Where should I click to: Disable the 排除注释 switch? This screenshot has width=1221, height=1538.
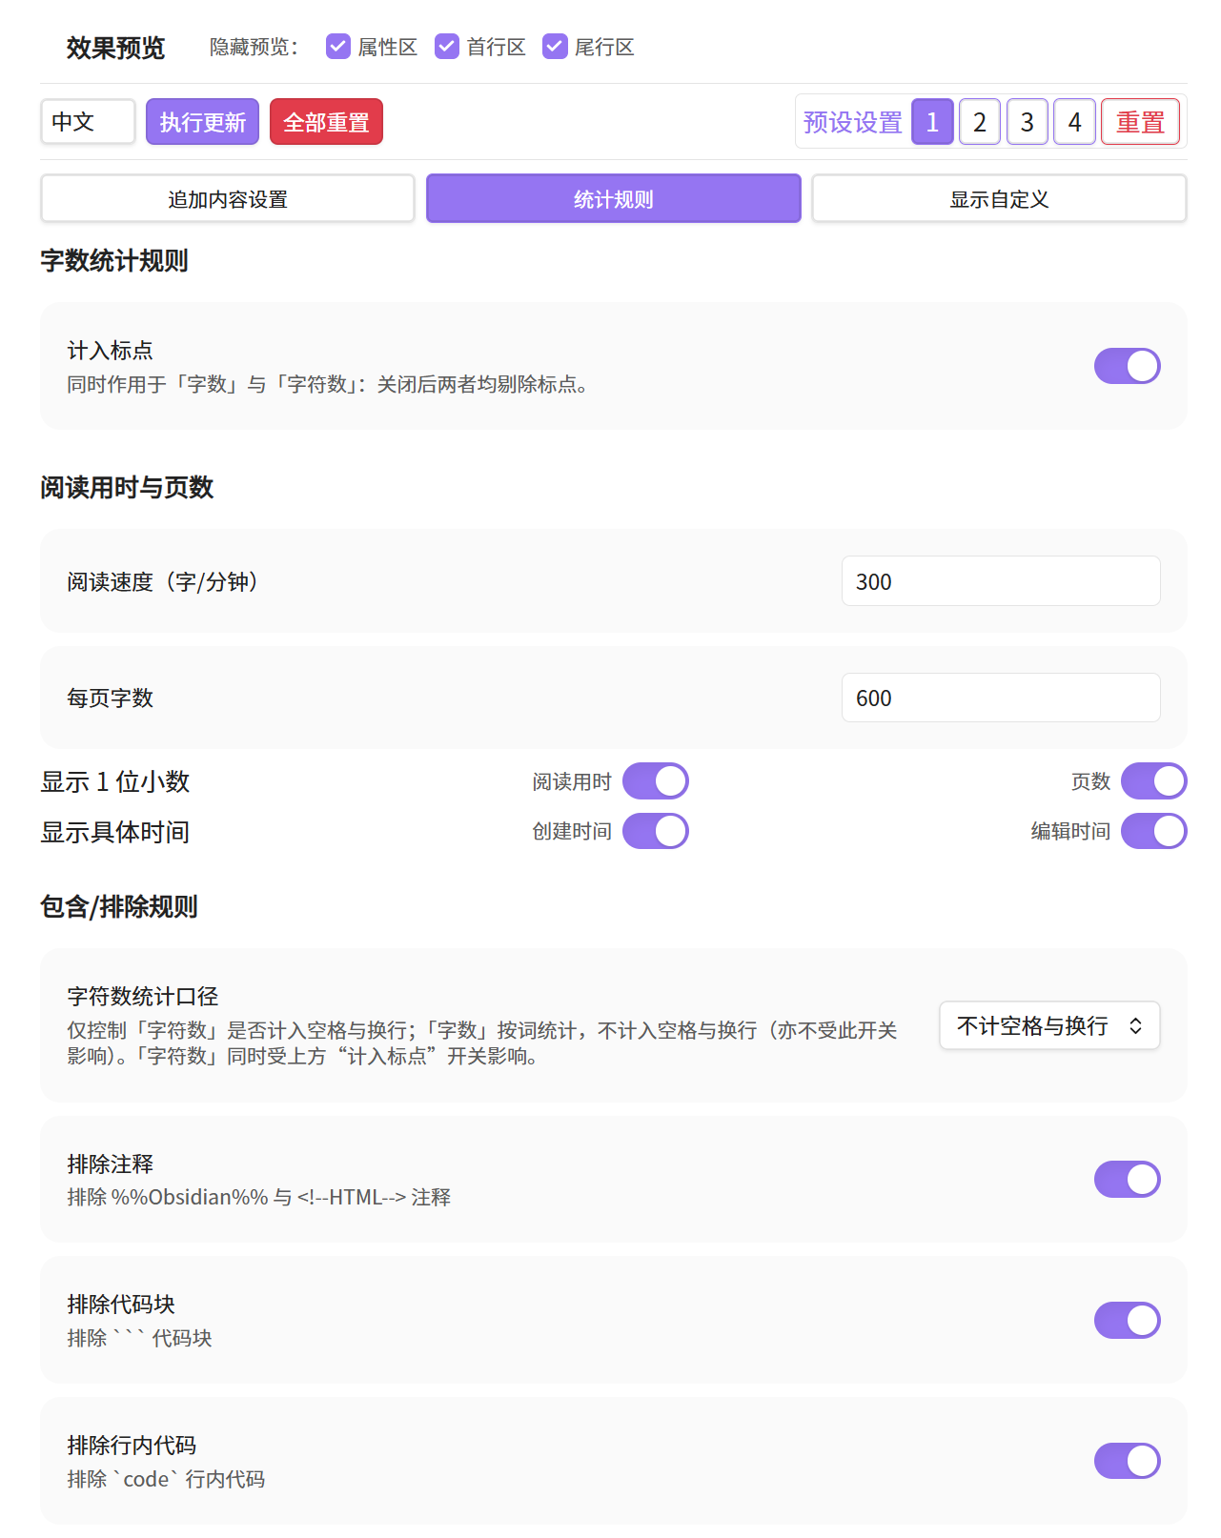click(x=1127, y=1179)
